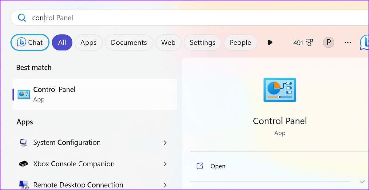Select the Settings filter tab
This screenshot has width=369, height=190.
coord(202,42)
